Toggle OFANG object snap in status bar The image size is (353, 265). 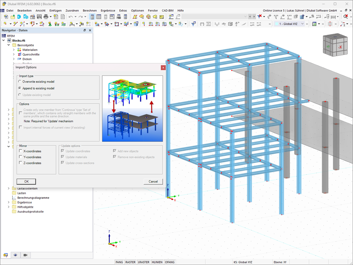(169, 262)
